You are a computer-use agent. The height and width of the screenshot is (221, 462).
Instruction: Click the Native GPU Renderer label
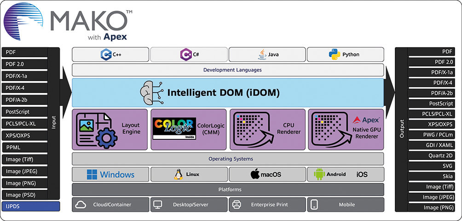pyautogui.click(x=367, y=133)
